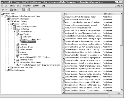Select the Security Options tree item
Viewport: 124px width, 98px height.
coord(29,42)
